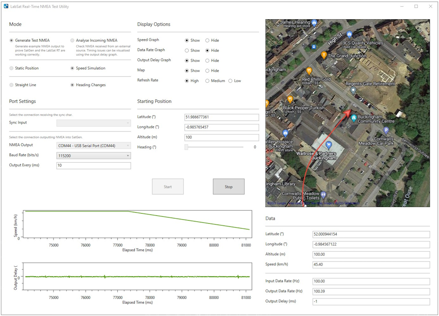This screenshot has width=439, height=316.
Task: Click the Output Delay (ms) field
Action: 371,301
